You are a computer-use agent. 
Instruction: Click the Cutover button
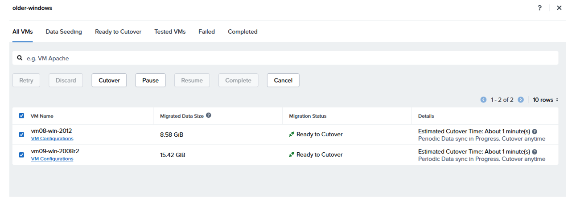[x=109, y=80]
